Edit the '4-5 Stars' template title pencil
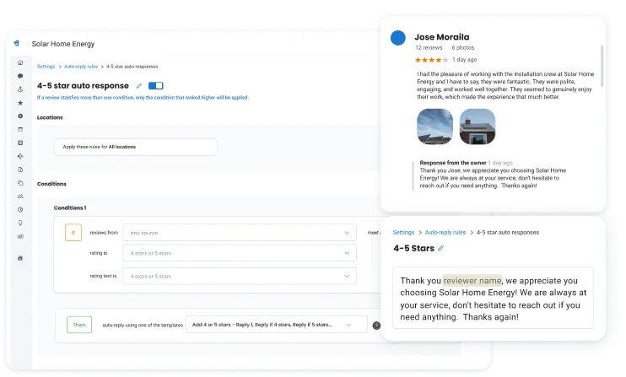This screenshot has height=377, width=626. (x=440, y=248)
